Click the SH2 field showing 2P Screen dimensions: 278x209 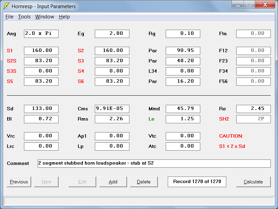click(x=254, y=119)
